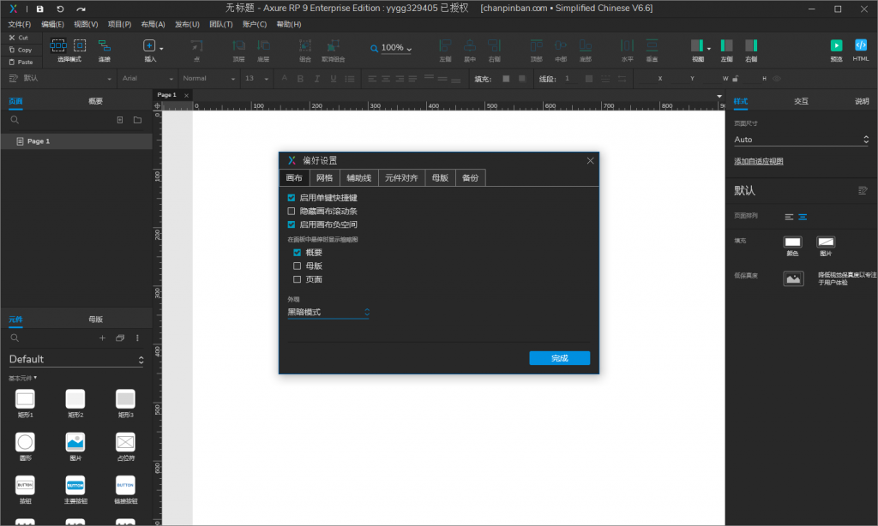Open the 黑暗模式 appearance dropdown
The height and width of the screenshot is (526, 878).
tap(328, 313)
